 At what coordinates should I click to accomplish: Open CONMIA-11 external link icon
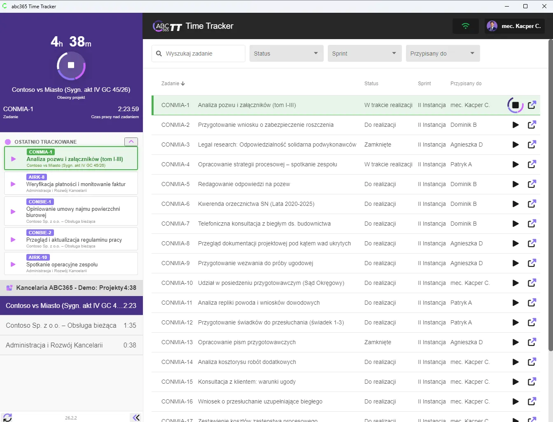(532, 302)
